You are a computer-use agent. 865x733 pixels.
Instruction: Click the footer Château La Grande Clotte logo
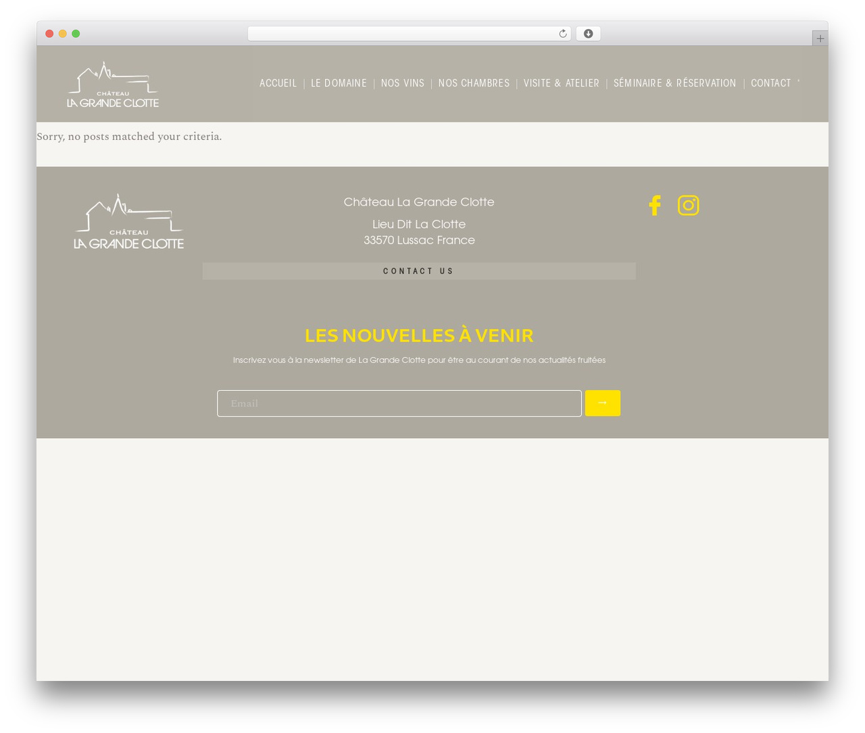(128, 222)
